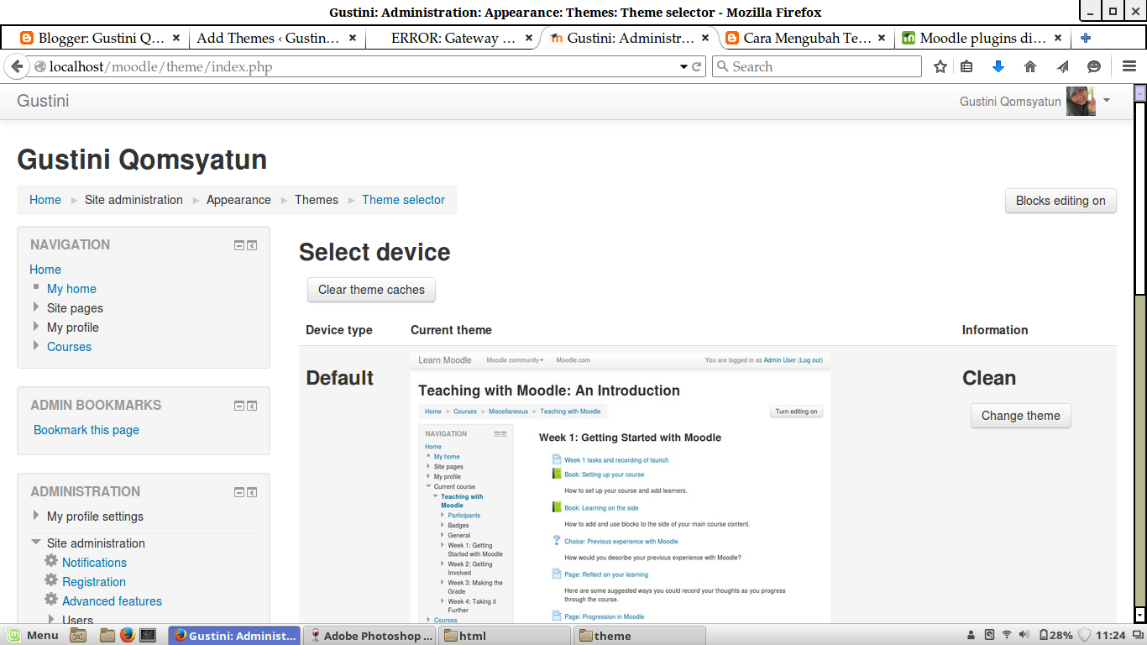Click the paper plane send icon
This screenshot has height=645, width=1147.
[x=1062, y=67]
